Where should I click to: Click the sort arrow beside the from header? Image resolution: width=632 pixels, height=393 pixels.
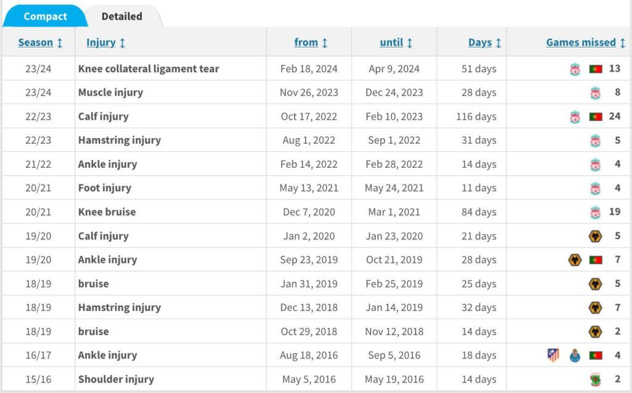(x=325, y=43)
